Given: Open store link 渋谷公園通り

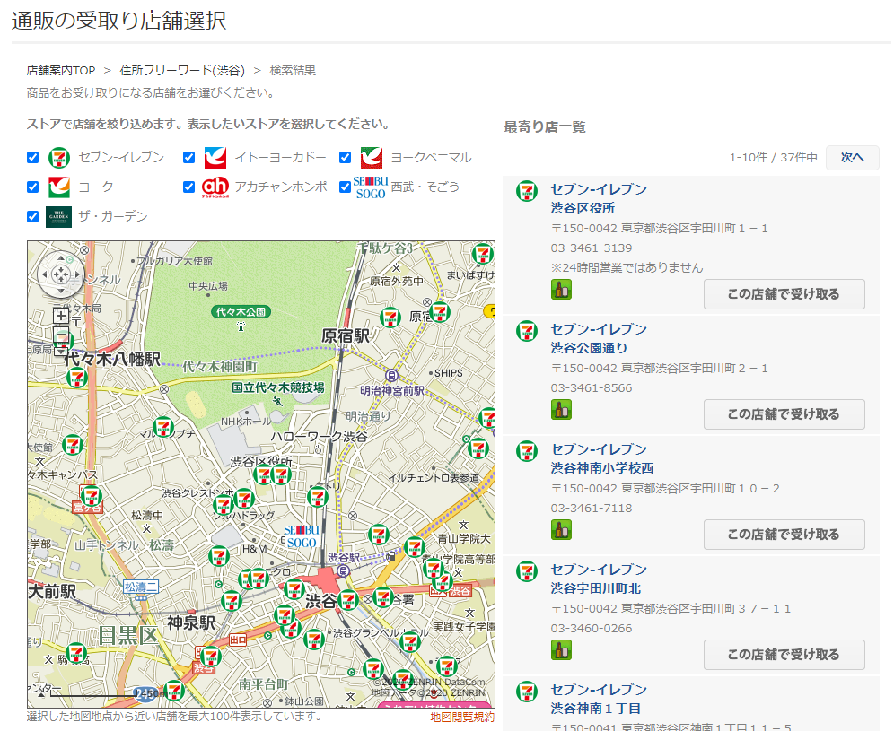Looking at the screenshot, I should tap(589, 347).
